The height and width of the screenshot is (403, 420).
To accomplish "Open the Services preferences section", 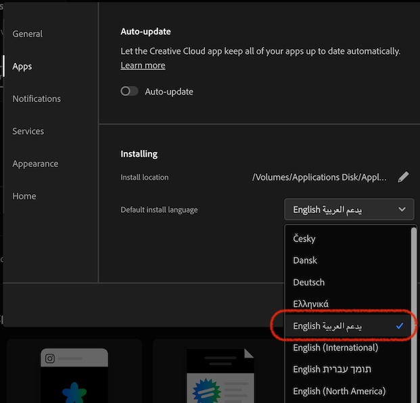I will click(x=28, y=131).
